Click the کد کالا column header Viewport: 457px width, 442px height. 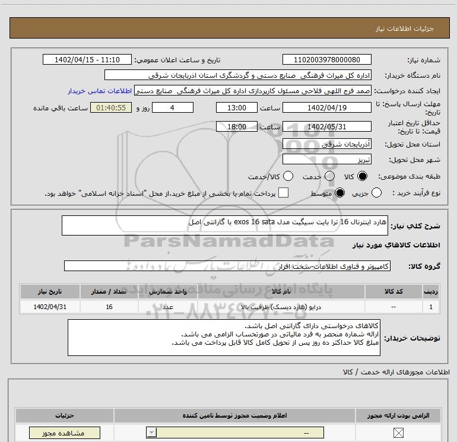click(x=393, y=292)
